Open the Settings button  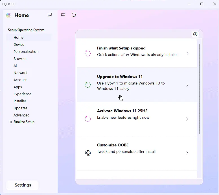click(23, 185)
